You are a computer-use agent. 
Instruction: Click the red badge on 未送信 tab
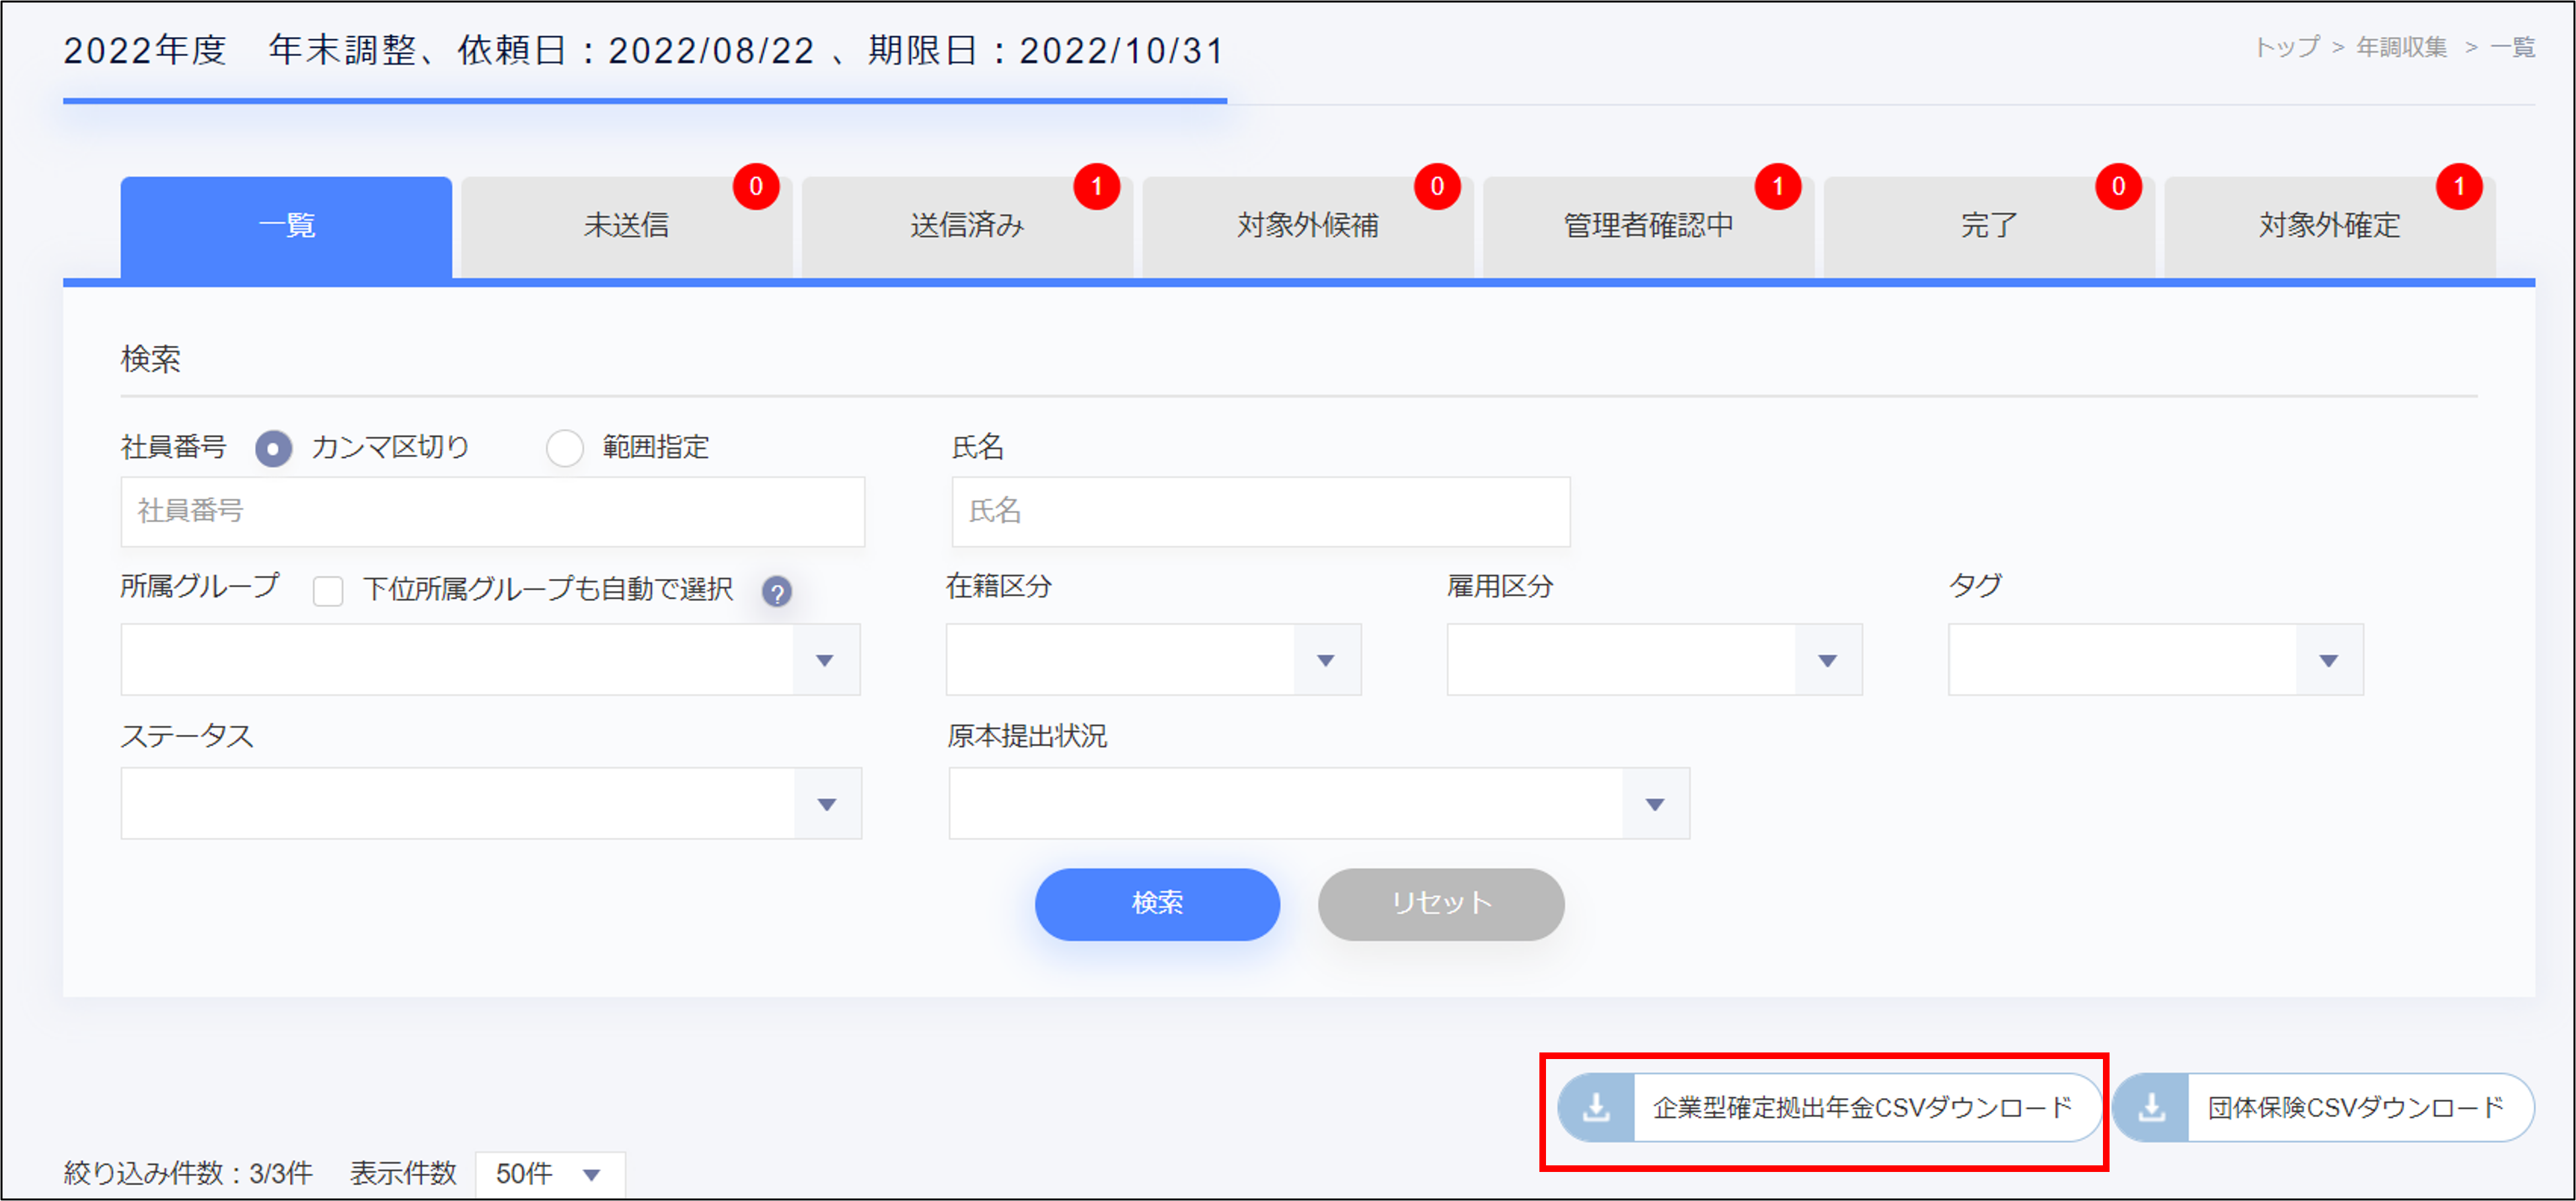[x=756, y=187]
